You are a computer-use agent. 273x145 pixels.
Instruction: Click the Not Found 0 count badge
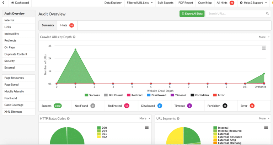click(93, 106)
